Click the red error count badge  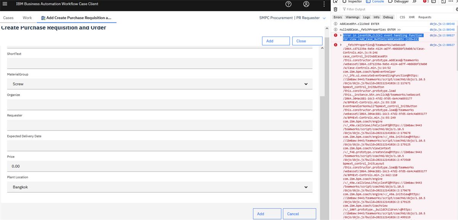(426, 2)
